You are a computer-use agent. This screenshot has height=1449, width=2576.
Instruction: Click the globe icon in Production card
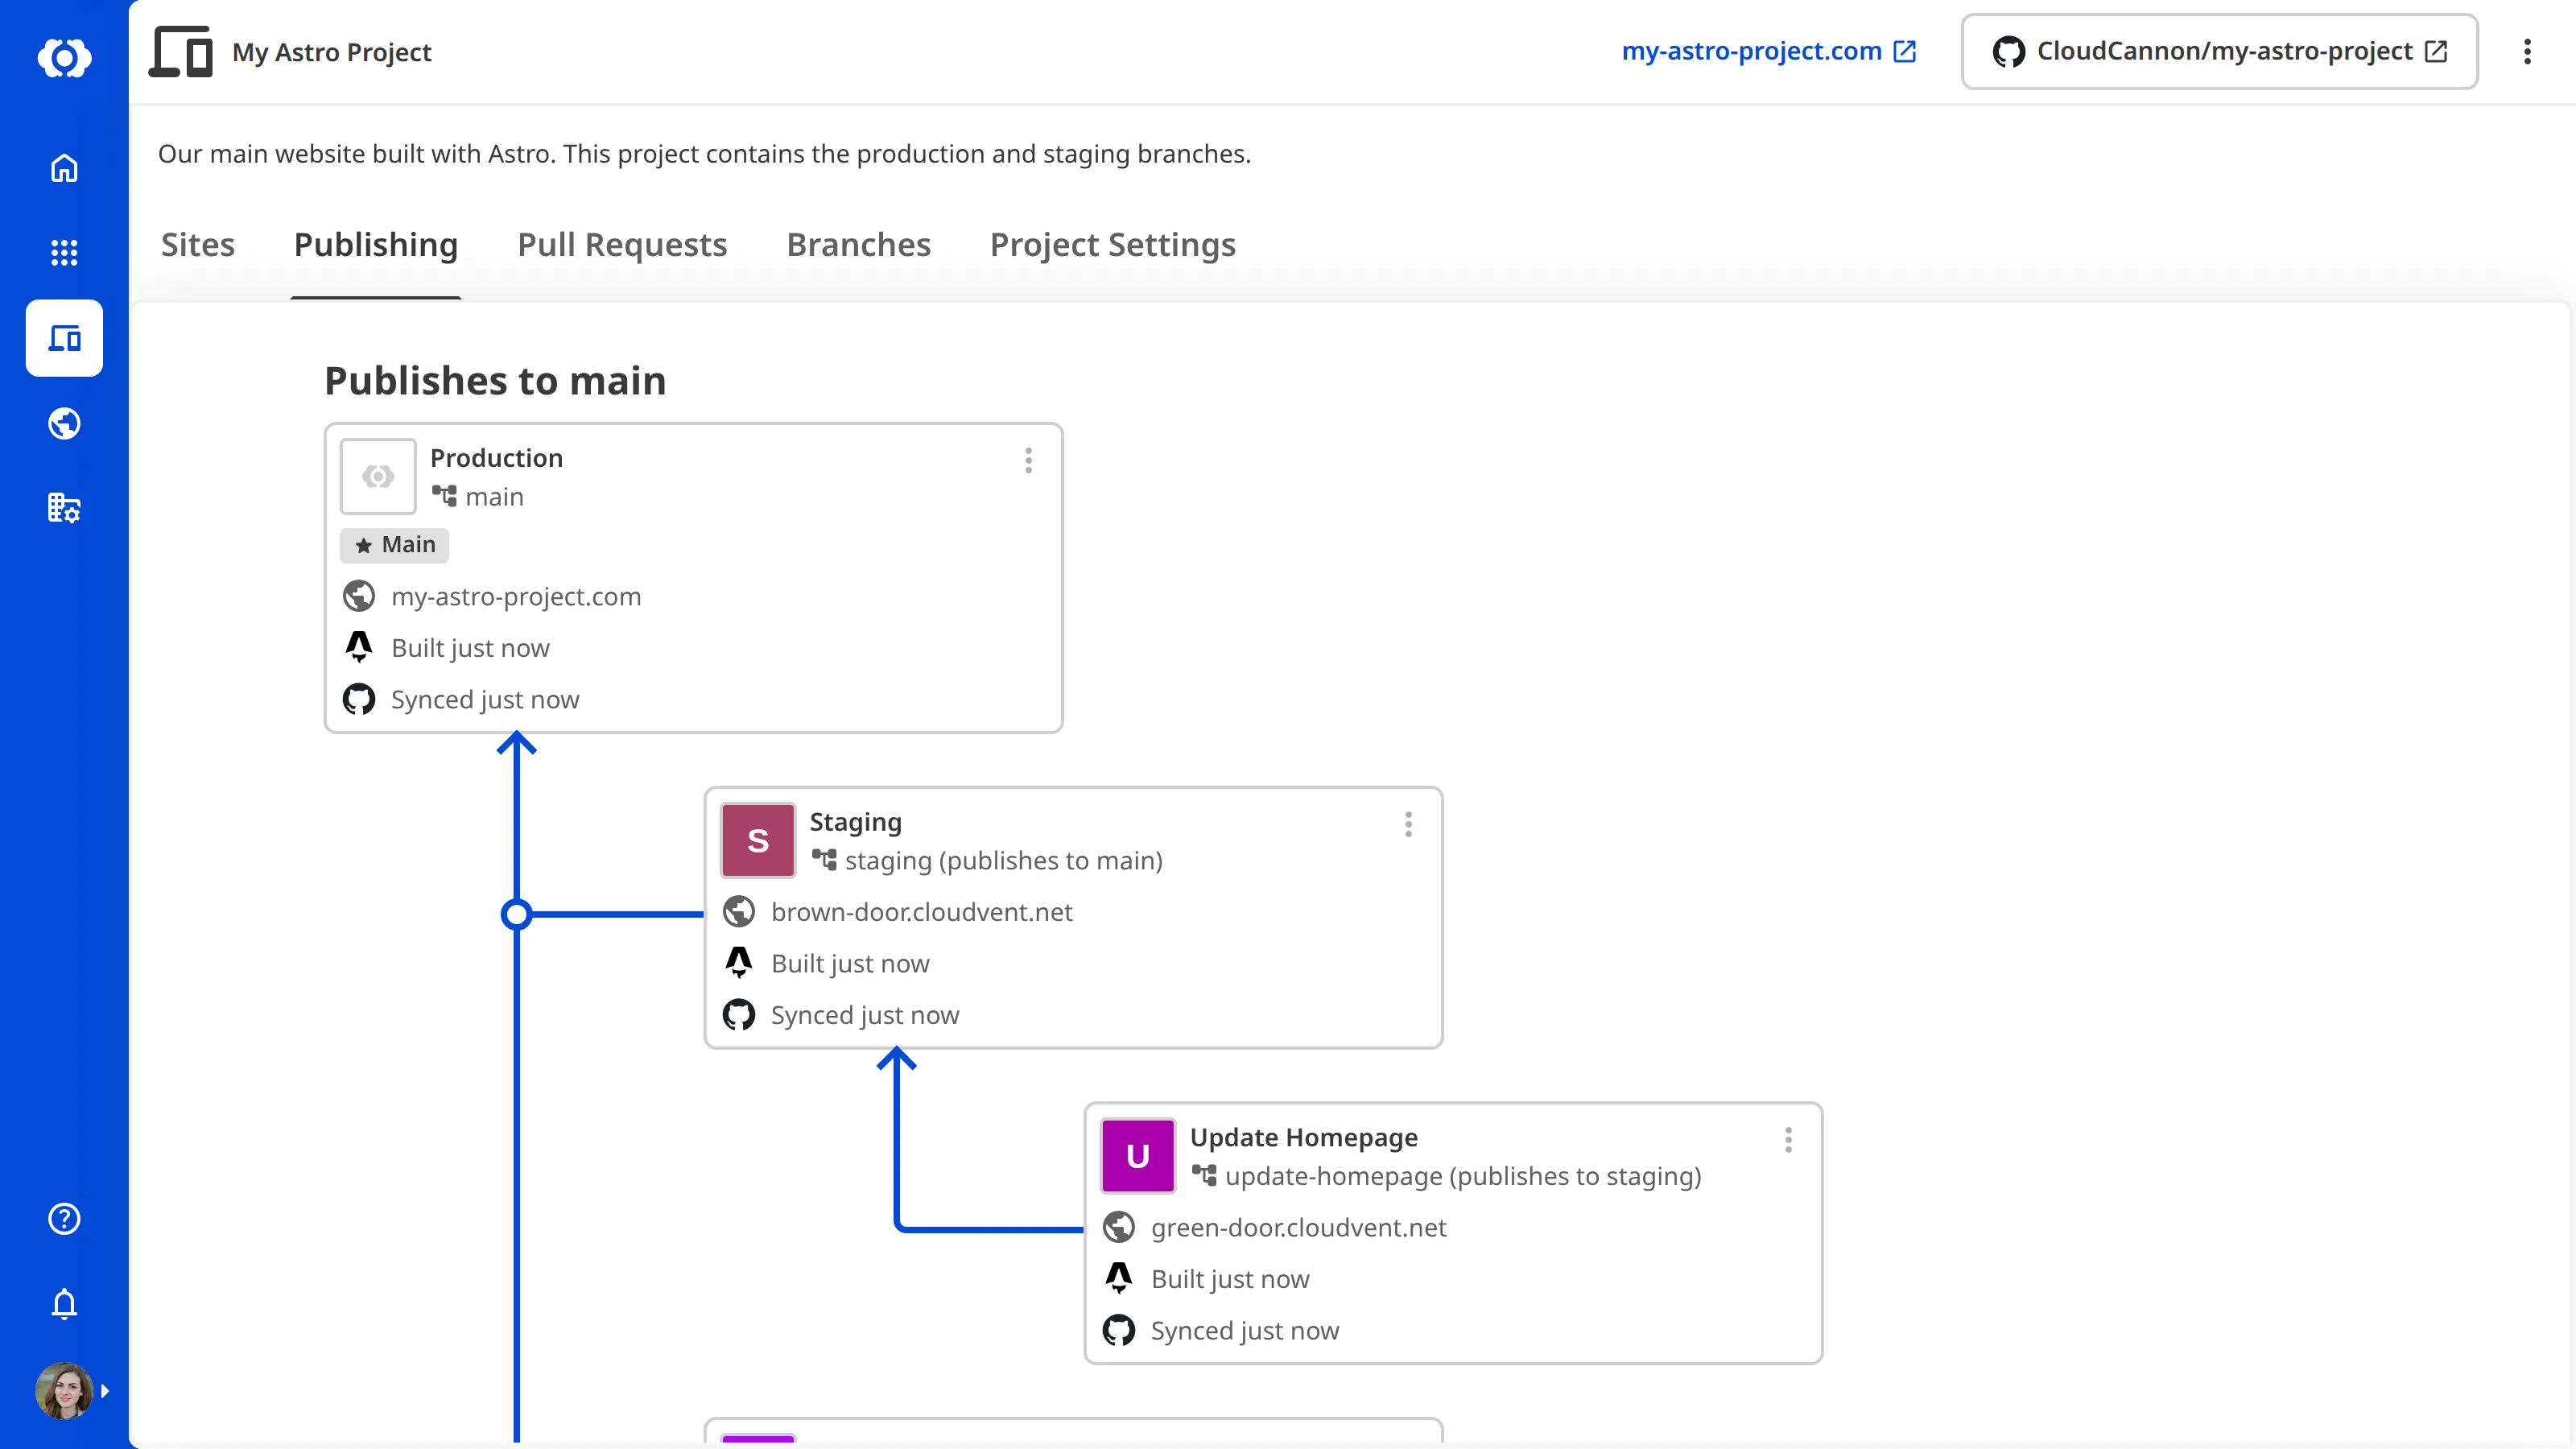359,596
